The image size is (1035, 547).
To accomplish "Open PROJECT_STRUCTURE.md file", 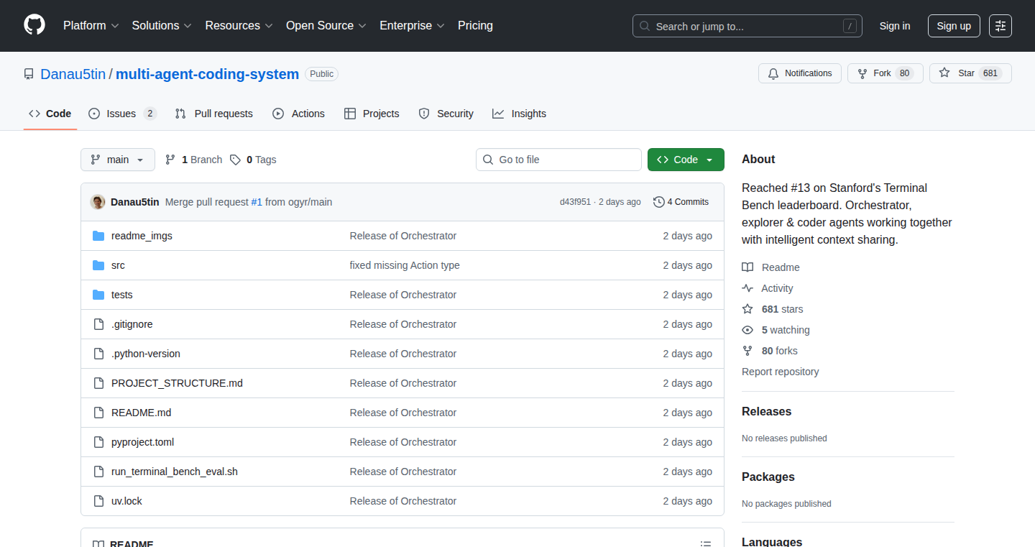I will pos(177,383).
